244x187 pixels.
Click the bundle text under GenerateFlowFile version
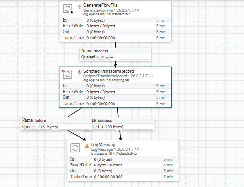(x=106, y=14)
